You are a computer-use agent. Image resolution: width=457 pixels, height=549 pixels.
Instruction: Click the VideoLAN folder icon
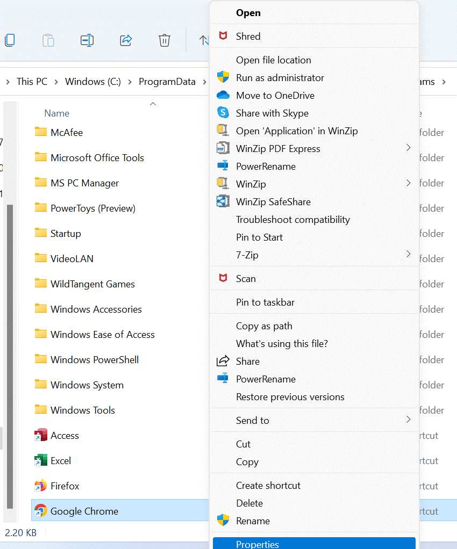point(41,258)
